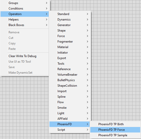Expand the Fragmenter category
This screenshot has width=141, height=139.
pyautogui.click(x=70, y=42)
